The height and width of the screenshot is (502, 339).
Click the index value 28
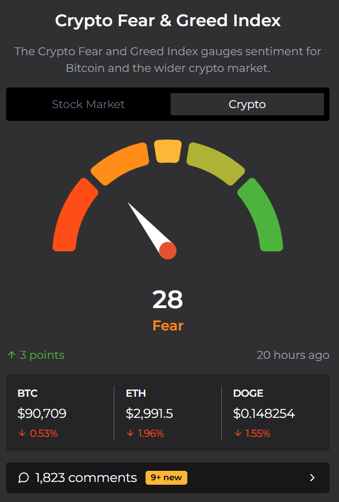(168, 300)
